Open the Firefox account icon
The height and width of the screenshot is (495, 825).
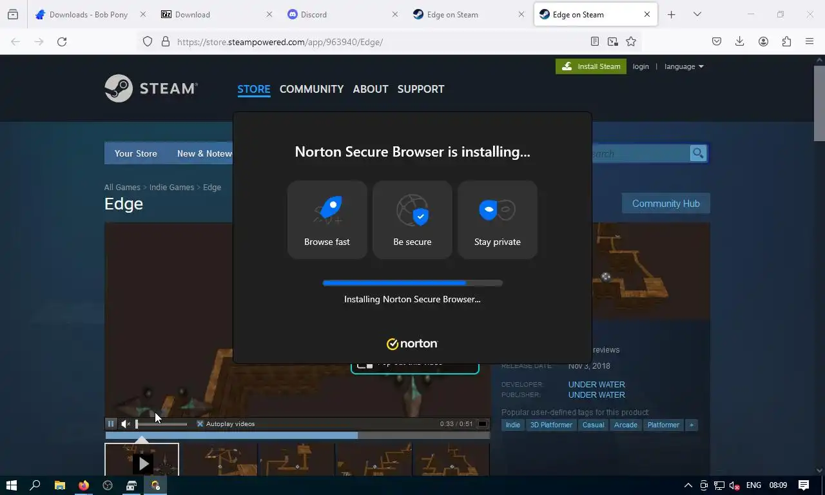click(x=763, y=41)
